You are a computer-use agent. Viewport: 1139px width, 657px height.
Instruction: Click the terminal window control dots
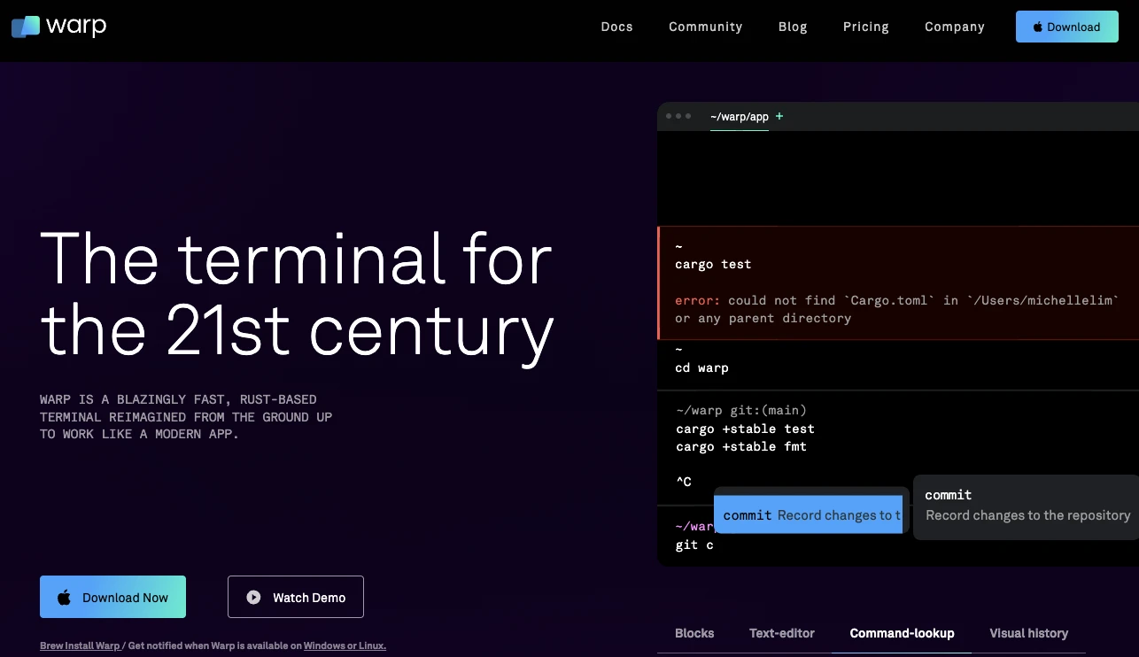click(x=678, y=116)
